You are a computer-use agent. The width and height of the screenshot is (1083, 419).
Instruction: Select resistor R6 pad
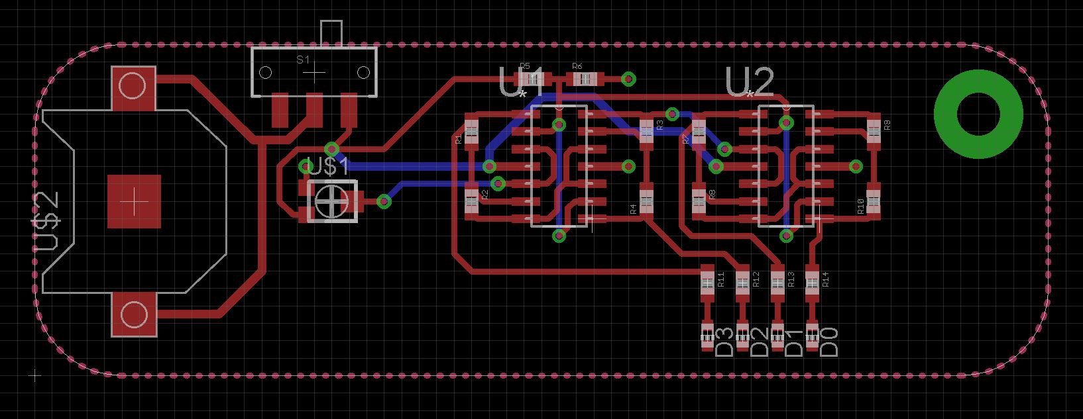coord(584,79)
